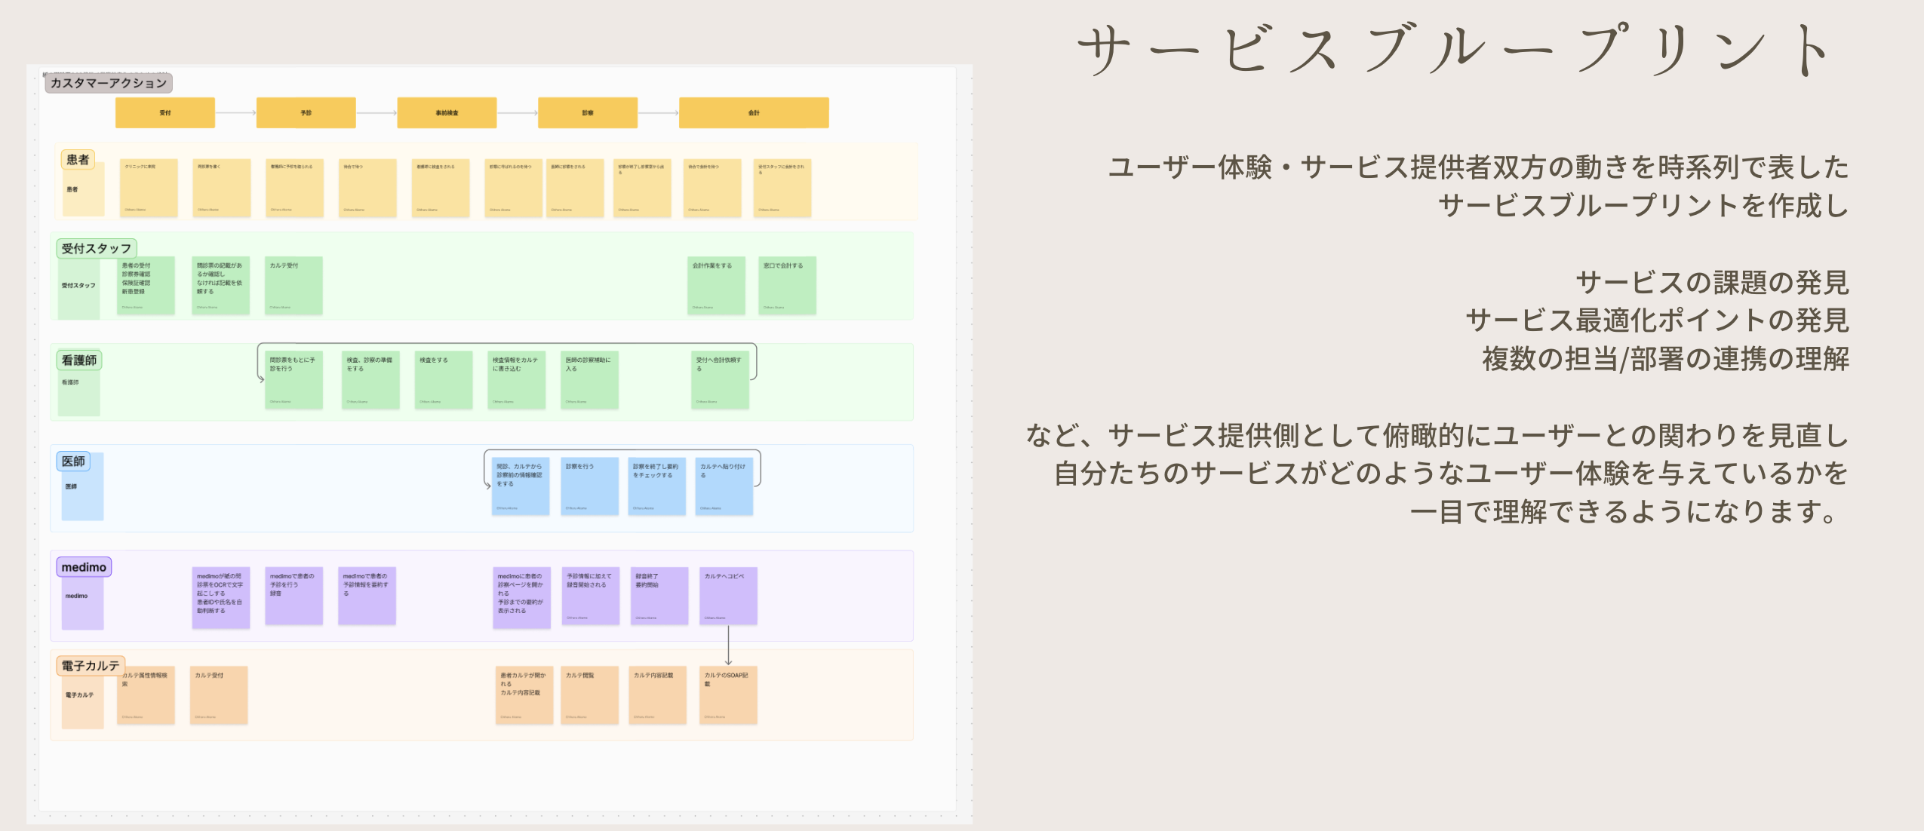Click the 事前検査 phase box

click(447, 112)
